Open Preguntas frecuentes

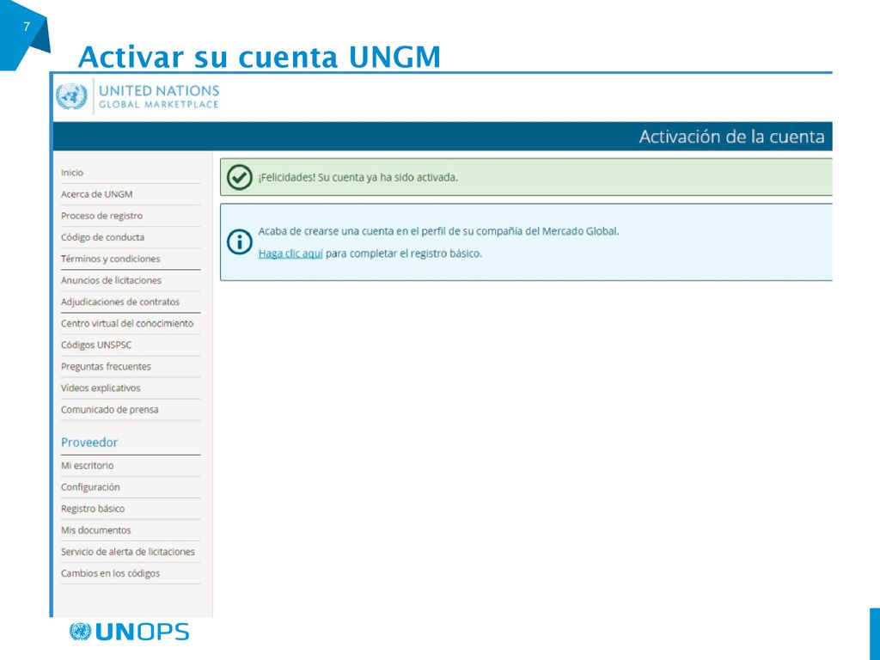pos(106,366)
